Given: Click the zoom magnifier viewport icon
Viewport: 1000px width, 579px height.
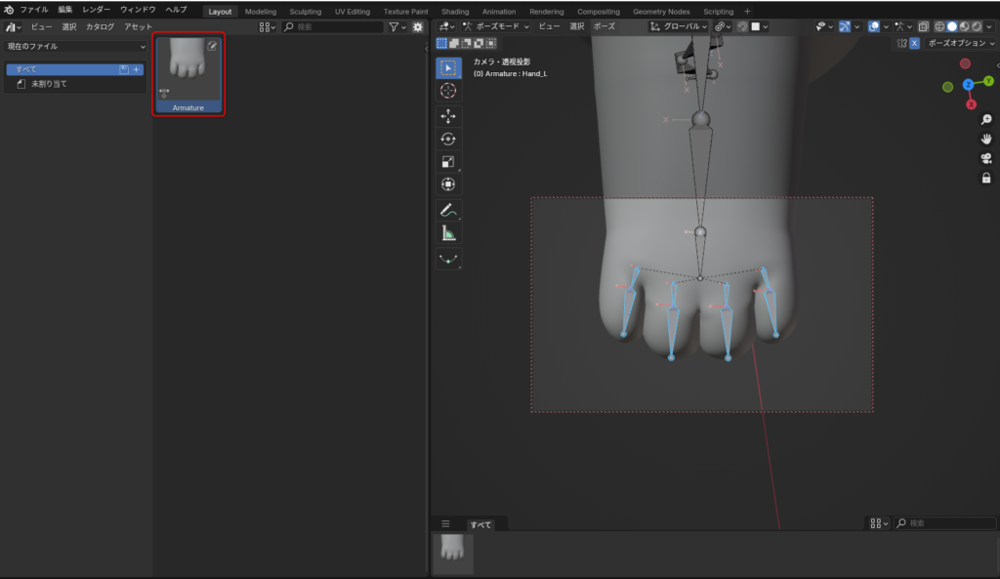Looking at the screenshot, I should (986, 119).
